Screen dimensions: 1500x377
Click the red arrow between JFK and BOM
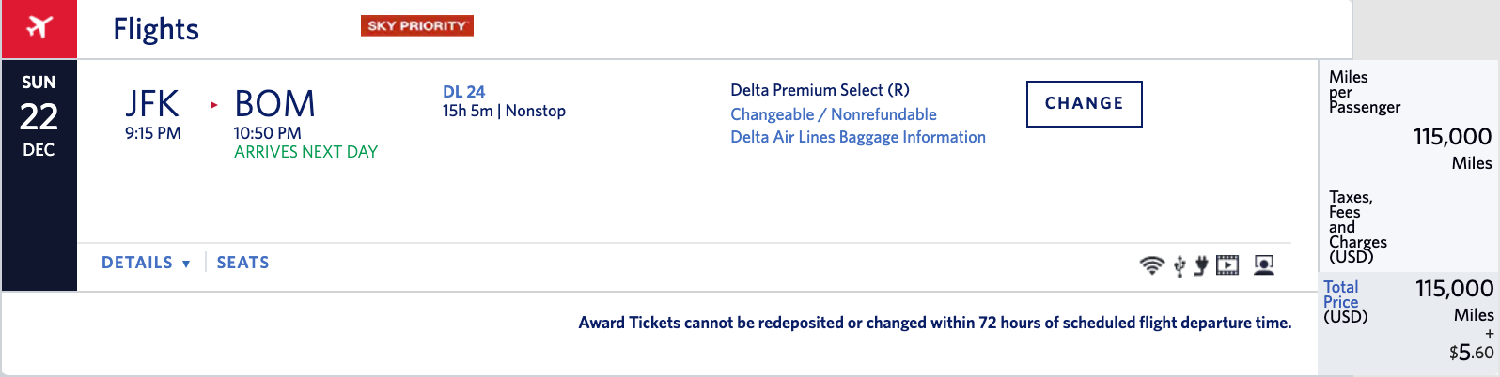point(213,104)
